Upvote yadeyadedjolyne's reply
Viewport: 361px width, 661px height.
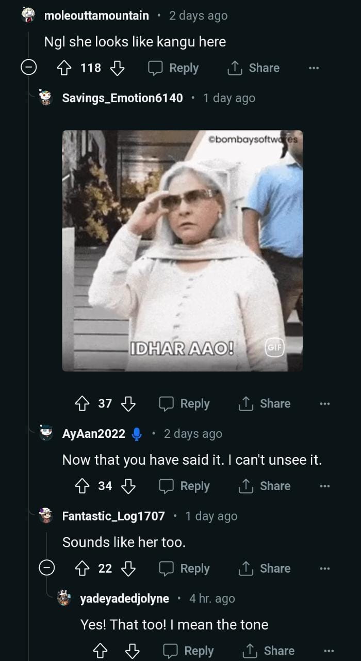tap(100, 651)
